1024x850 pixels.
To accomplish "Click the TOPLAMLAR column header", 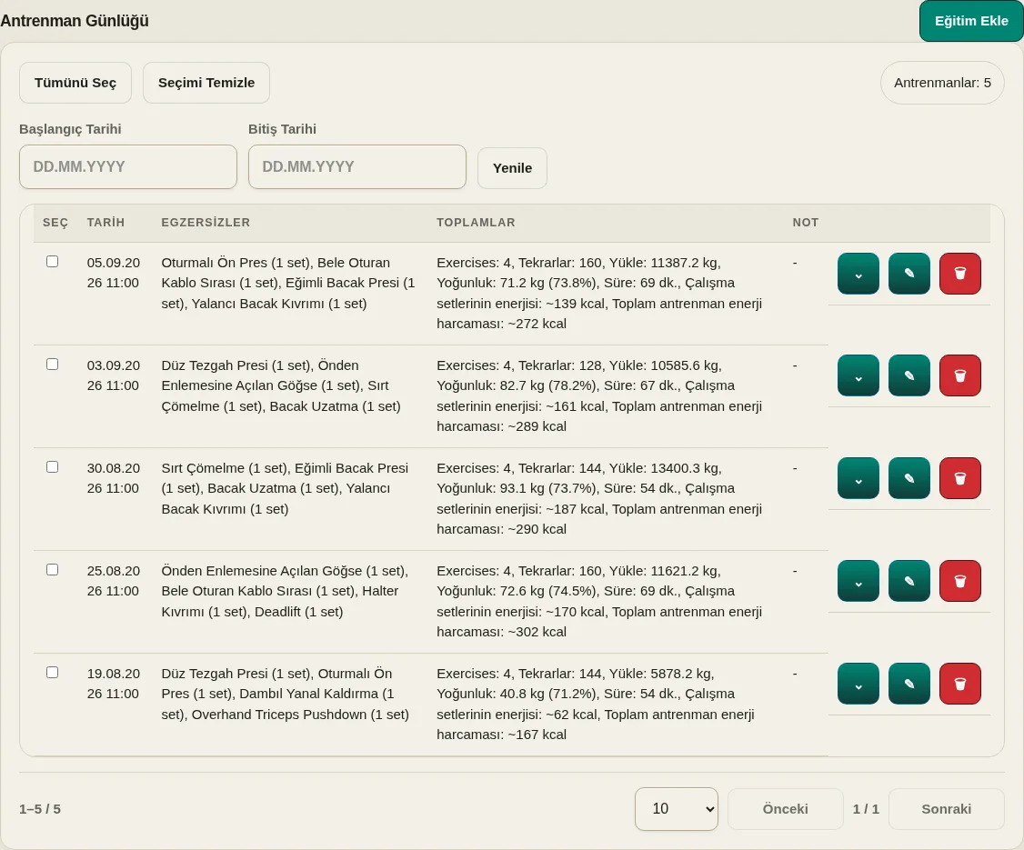I will 477,223.
